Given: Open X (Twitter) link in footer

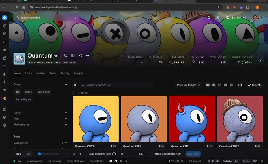Looking at the screenshot, I should point(121,161).
